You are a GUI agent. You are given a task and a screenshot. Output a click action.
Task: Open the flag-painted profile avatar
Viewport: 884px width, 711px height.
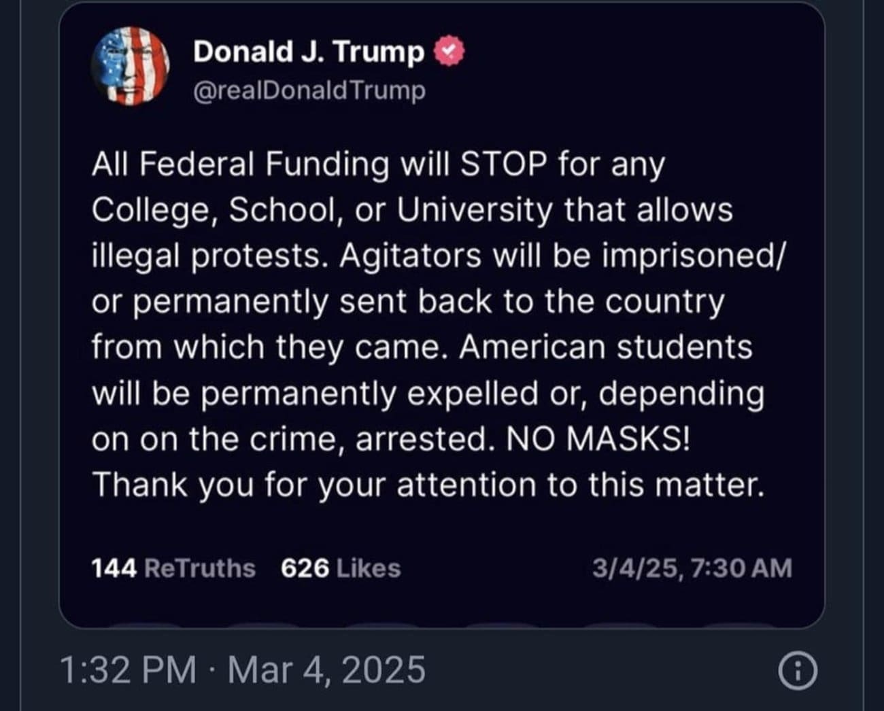[x=130, y=66]
